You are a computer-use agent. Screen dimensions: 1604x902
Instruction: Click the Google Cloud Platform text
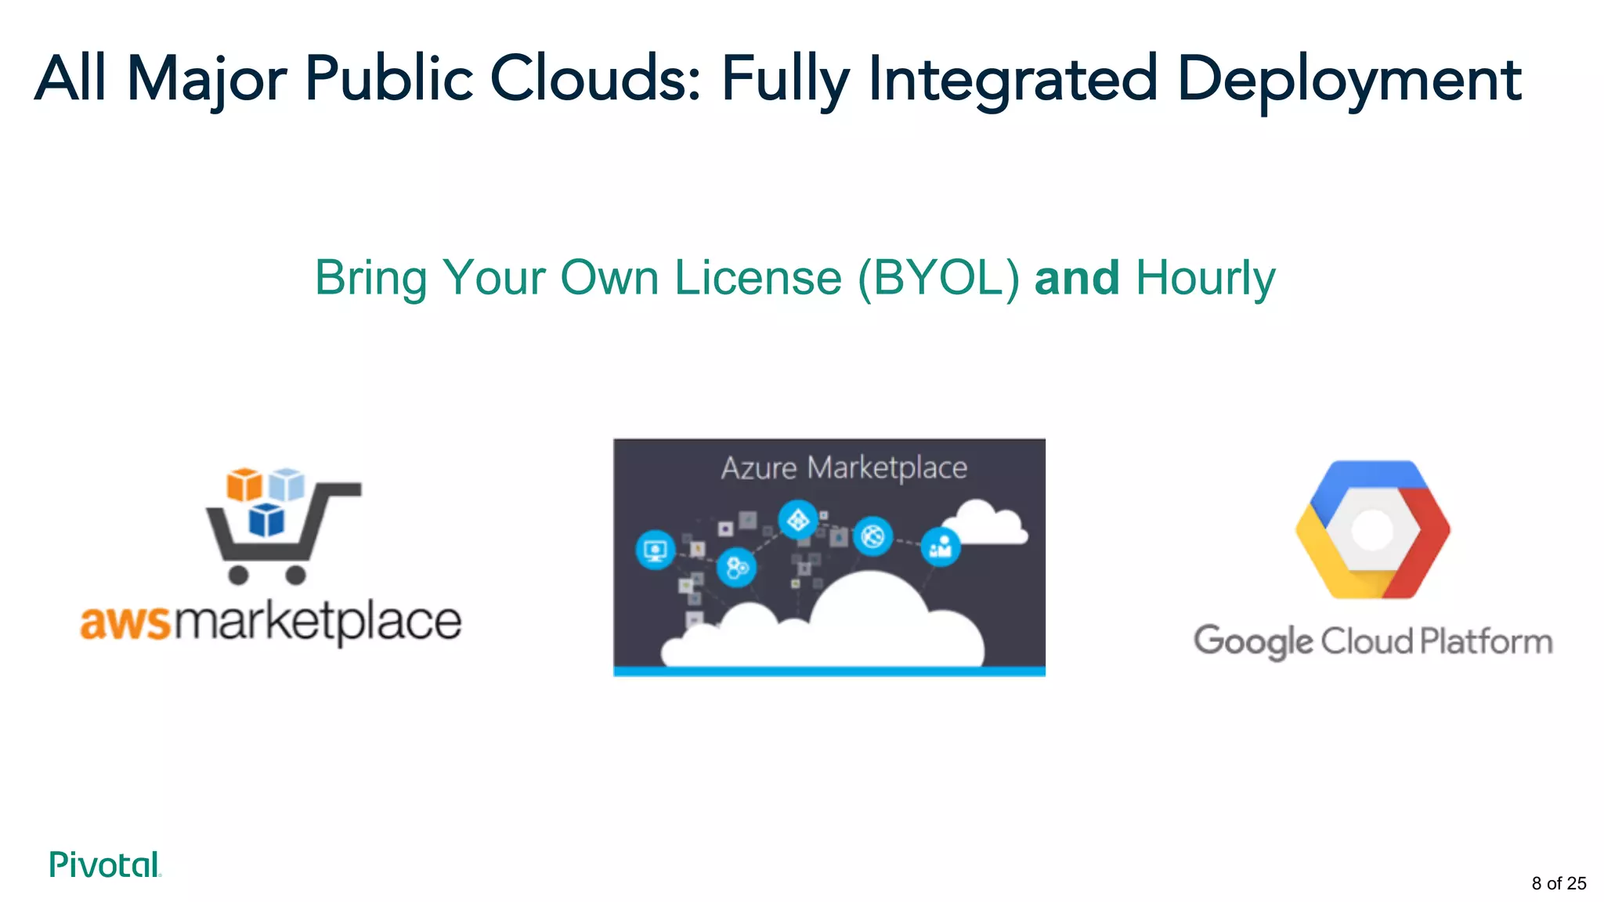click(x=1373, y=641)
